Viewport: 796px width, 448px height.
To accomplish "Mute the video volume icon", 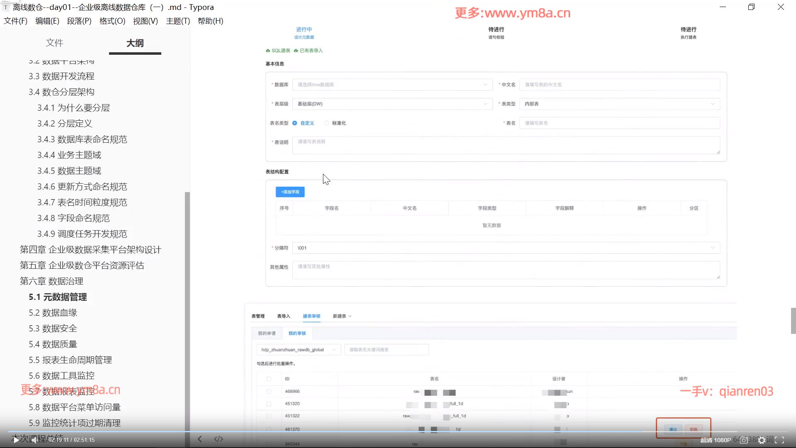I will [34, 440].
